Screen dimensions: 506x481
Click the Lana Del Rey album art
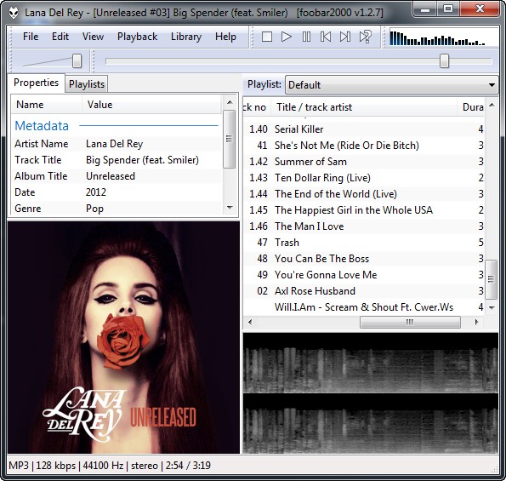point(123,337)
